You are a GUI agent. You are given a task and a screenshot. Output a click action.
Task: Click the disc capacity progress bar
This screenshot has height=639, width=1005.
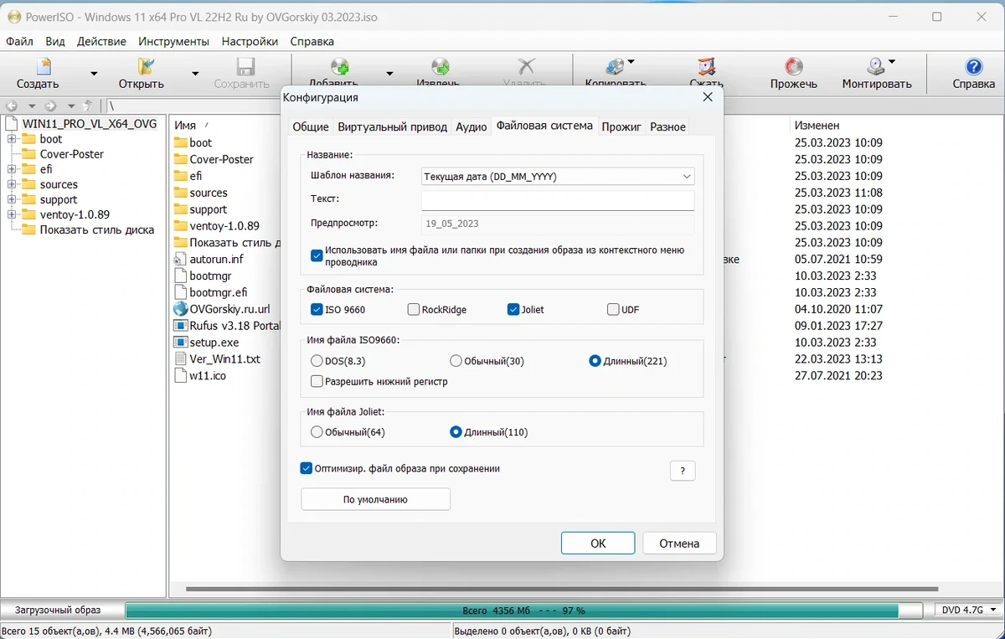[523, 611]
